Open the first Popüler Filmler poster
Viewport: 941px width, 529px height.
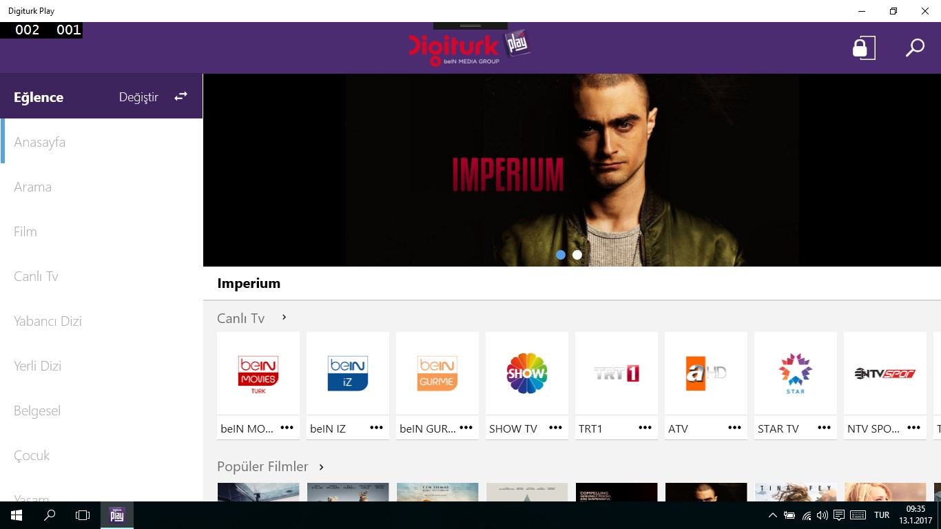(x=258, y=492)
